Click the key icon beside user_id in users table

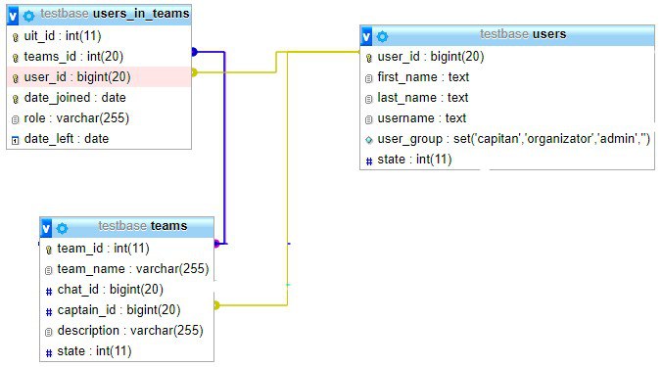pos(368,58)
